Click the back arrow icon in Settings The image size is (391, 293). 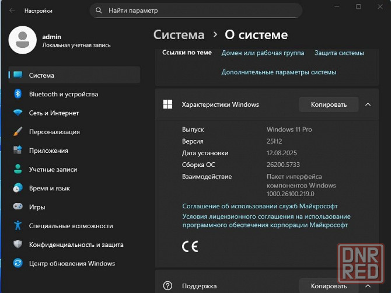coord(12,11)
